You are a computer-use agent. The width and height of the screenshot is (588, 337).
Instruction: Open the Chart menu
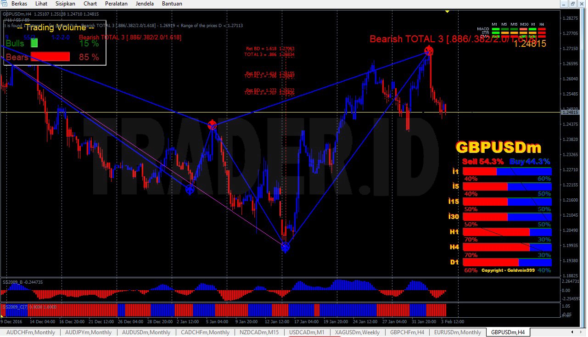click(90, 3)
